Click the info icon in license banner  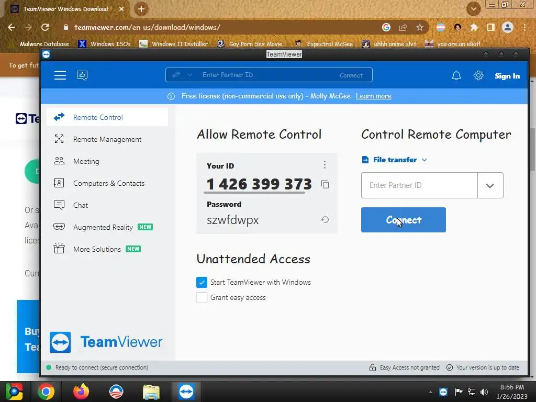coord(171,96)
